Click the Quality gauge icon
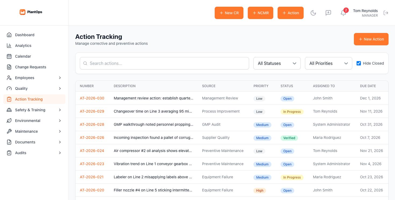 pyautogui.click(x=9, y=88)
